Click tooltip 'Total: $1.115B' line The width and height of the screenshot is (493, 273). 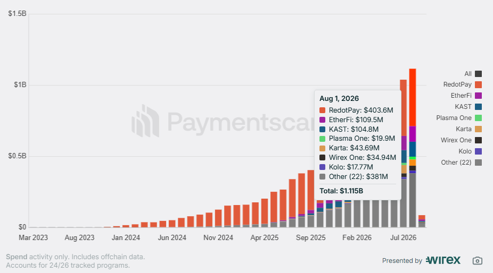[x=341, y=191]
